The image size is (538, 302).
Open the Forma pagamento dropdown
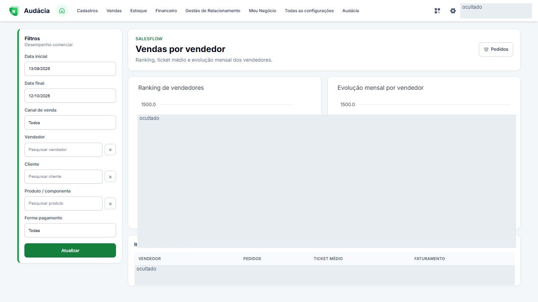pyautogui.click(x=70, y=230)
